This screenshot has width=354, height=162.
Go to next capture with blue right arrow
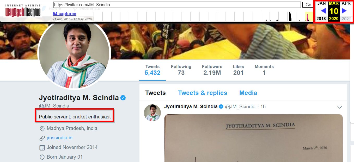[x=344, y=11]
